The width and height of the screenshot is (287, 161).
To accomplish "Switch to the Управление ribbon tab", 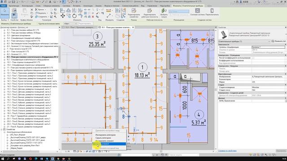I will (x=152, y=6).
